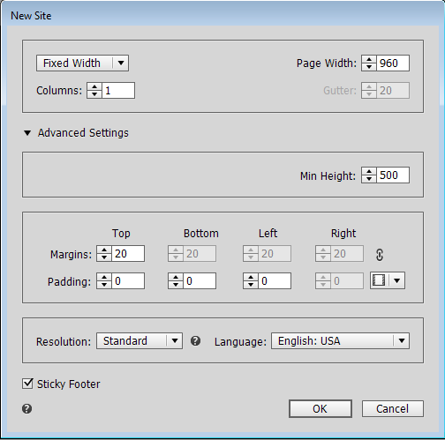This screenshot has height=440, width=445.
Task: Click the Top Padding stepper arrows
Action: coord(104,281)
